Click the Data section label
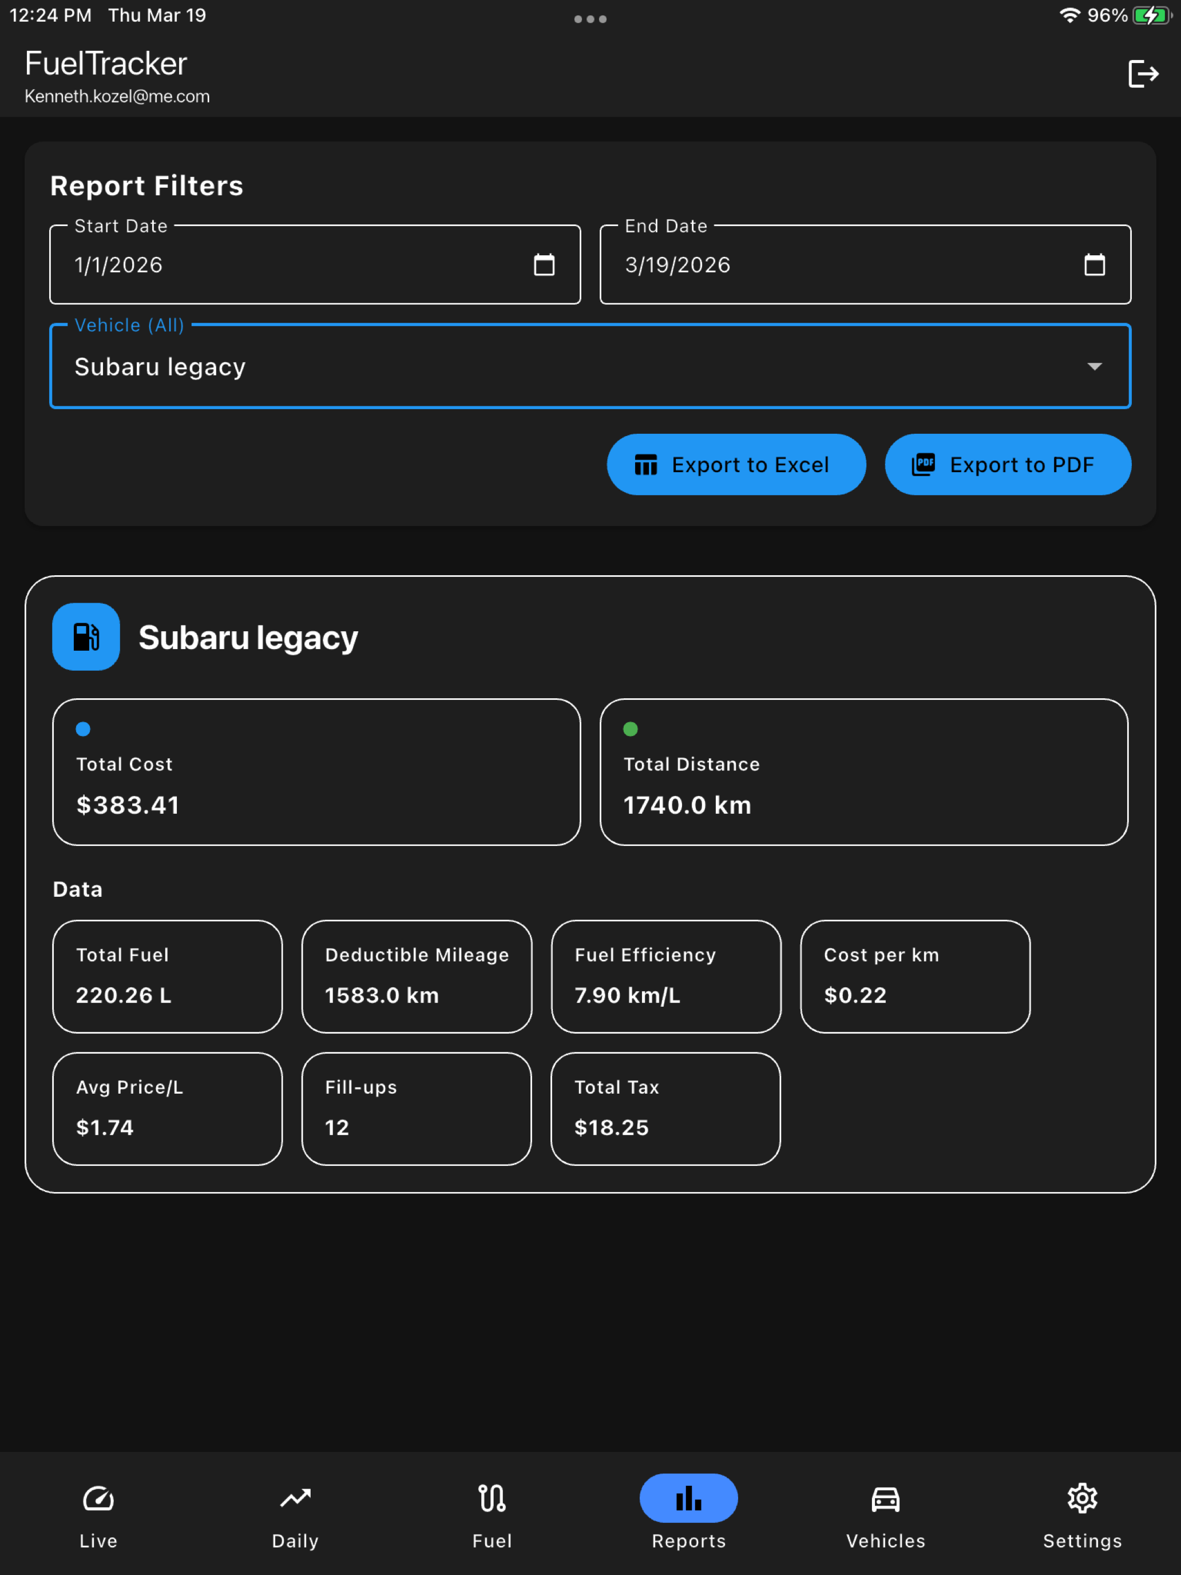 (x=78, y=889)
